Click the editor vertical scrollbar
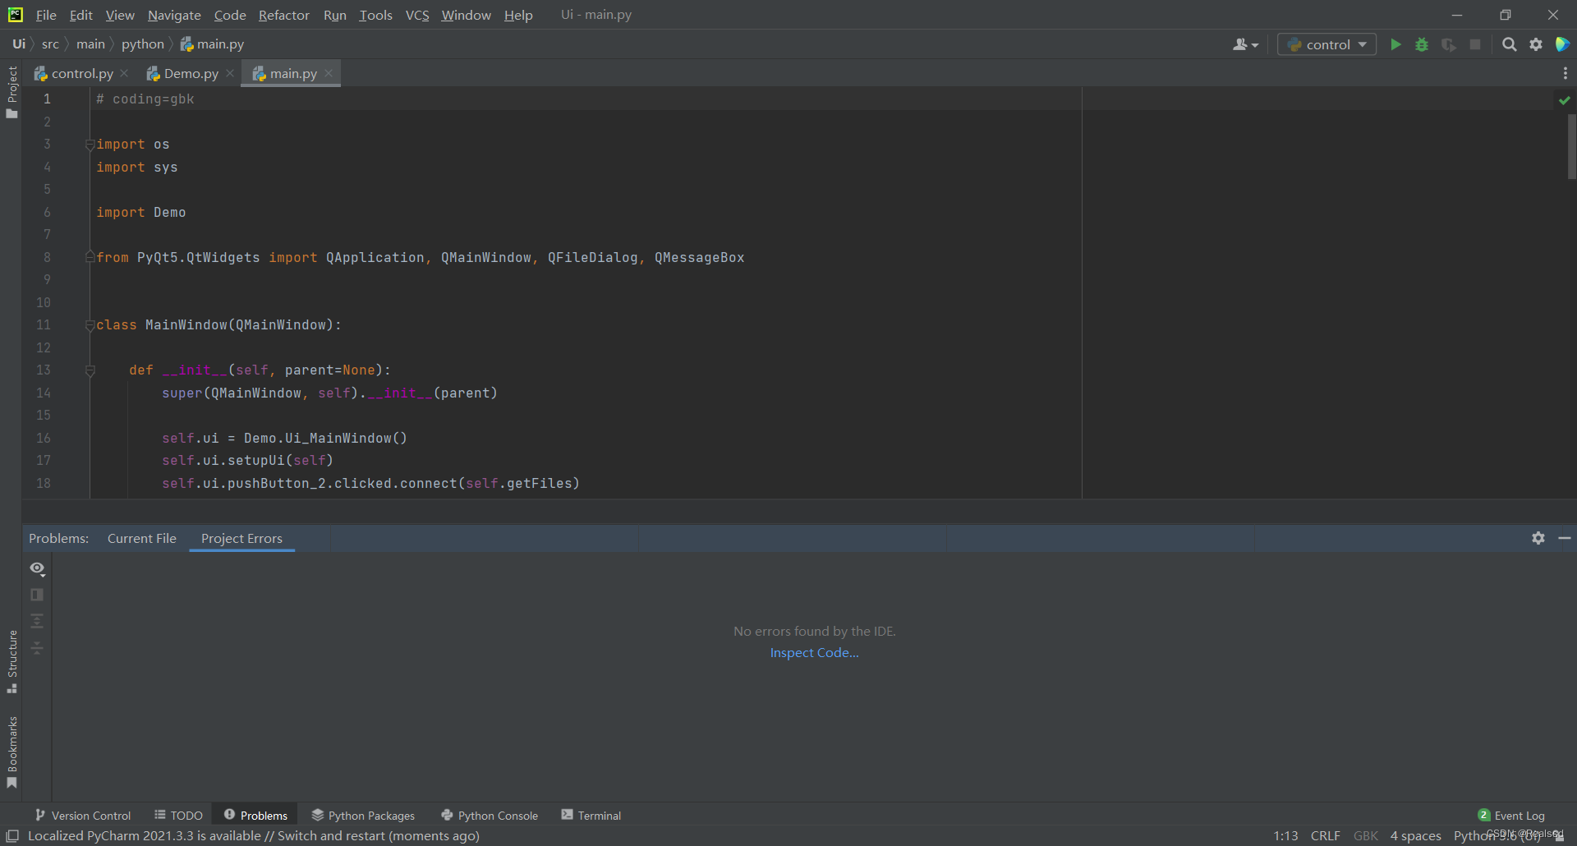 pos(1571,146)
